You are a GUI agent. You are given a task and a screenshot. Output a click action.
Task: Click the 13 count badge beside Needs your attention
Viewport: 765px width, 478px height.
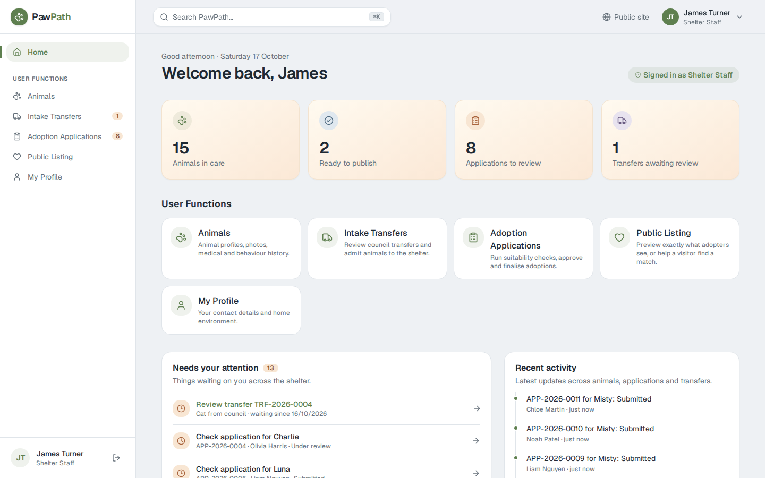[x=270, y=368]
